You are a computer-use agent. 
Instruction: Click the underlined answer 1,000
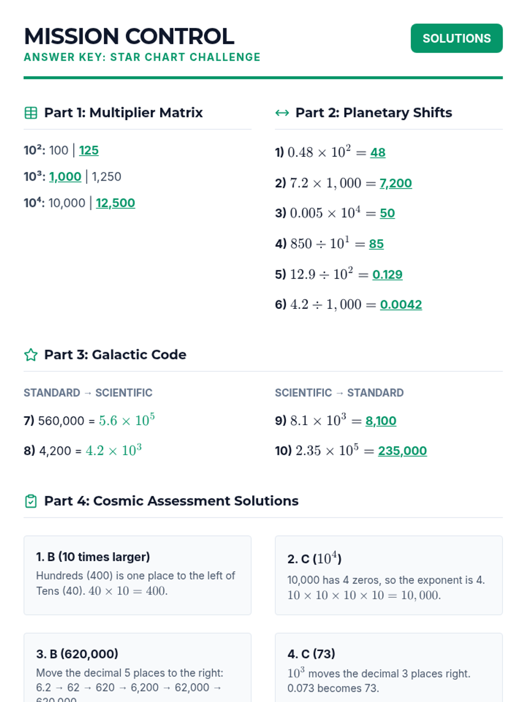(65, 177)
